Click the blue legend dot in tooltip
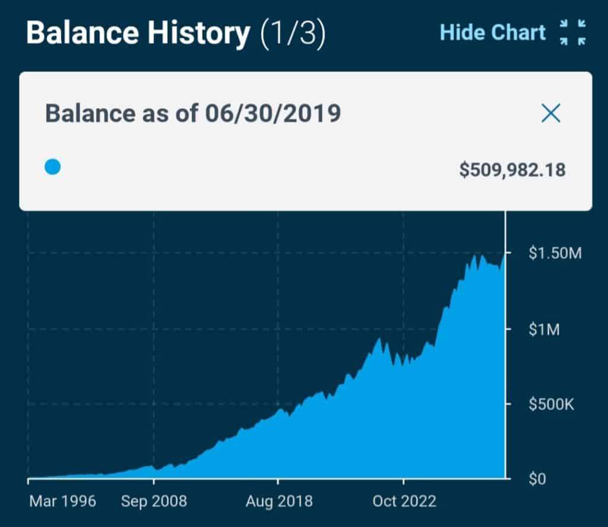The width and height of the screenshot is (608, 527). coord(53,168)
